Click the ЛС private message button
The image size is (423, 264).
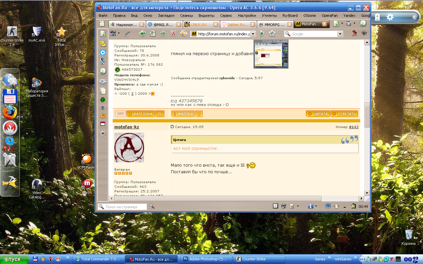click(x=160, y=114)
